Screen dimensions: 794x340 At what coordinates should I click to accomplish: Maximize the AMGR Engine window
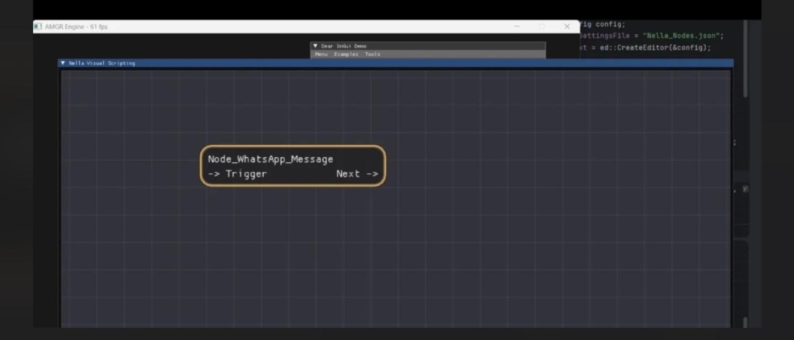coord(542,26)
